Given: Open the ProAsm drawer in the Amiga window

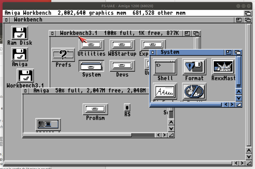Looking at the screenshot, I should pos(95,109).
